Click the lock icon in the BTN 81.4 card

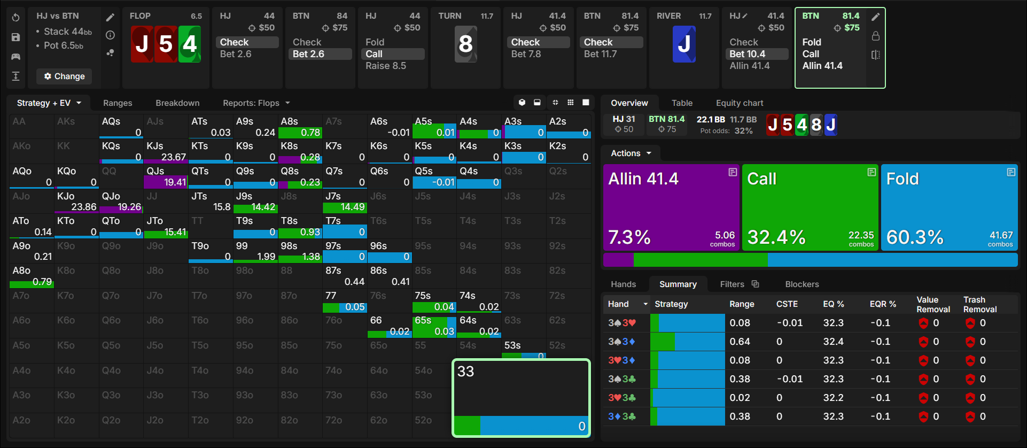pyautogui.click(x=875, y=36)
